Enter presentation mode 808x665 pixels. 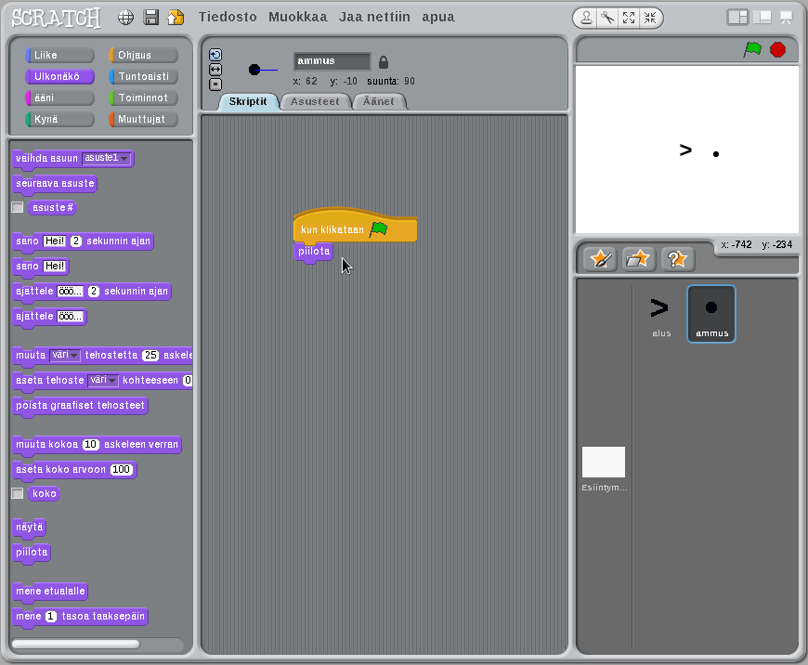(786, 18)
